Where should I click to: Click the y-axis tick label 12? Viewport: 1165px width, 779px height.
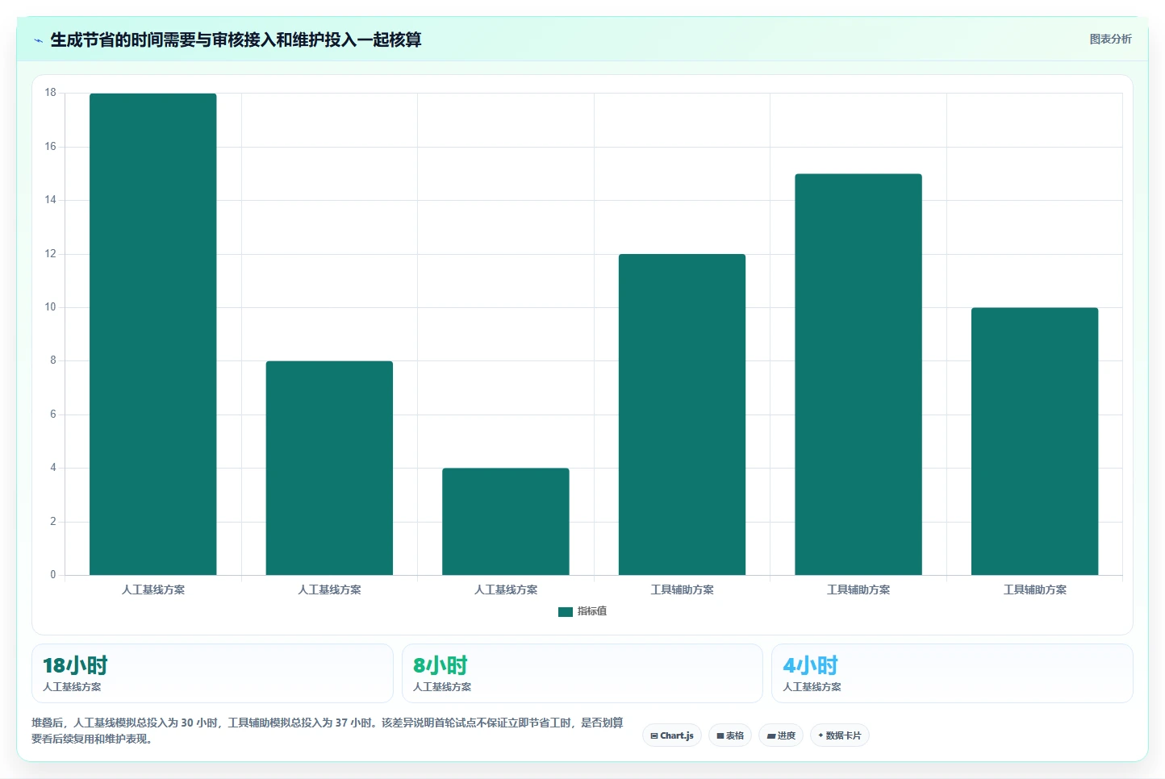click(x=51, y=254)
